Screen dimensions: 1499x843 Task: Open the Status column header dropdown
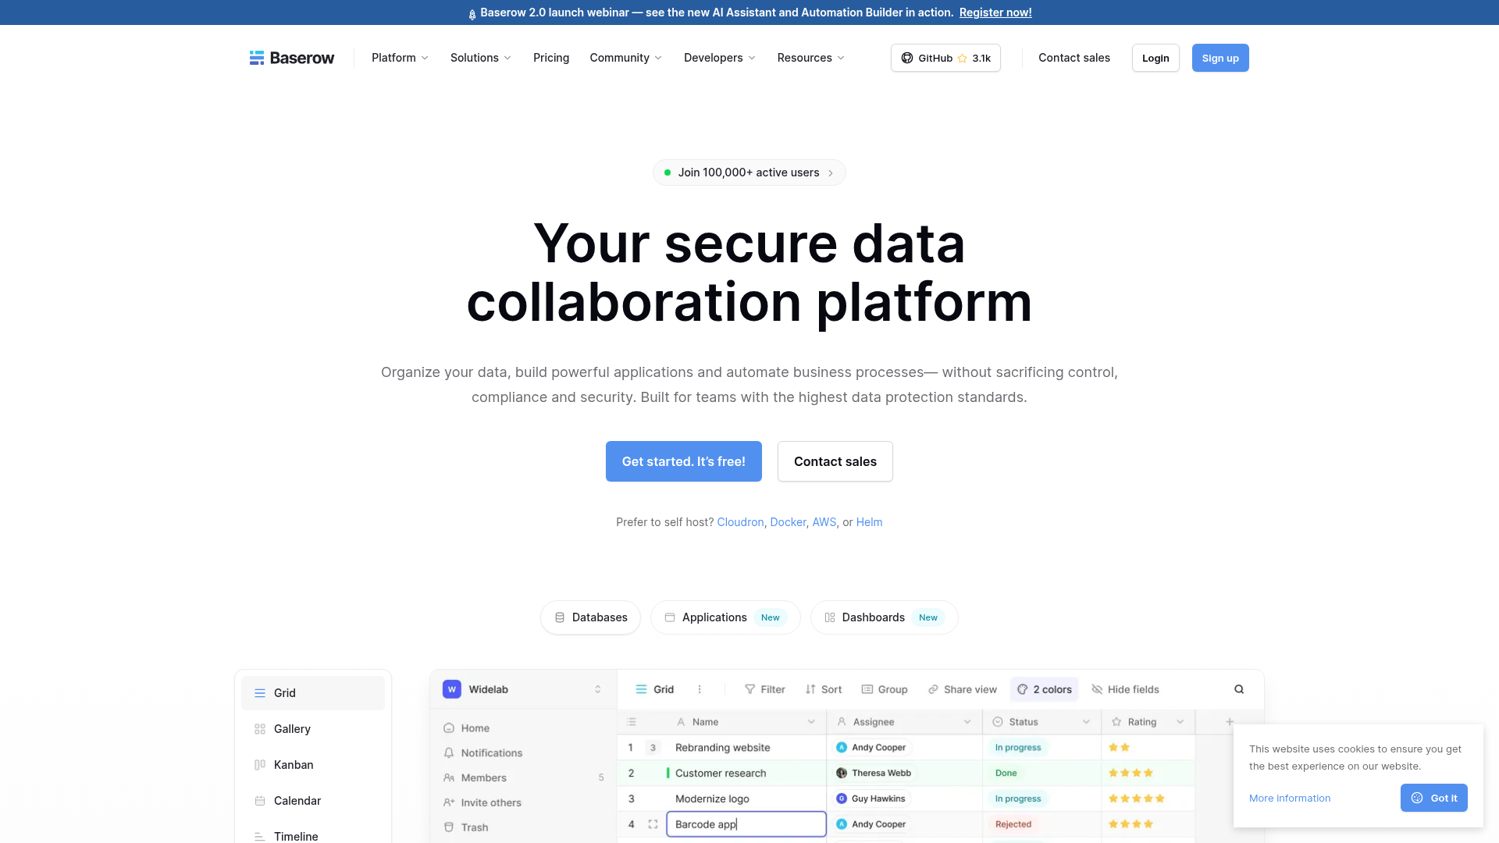1086,721
